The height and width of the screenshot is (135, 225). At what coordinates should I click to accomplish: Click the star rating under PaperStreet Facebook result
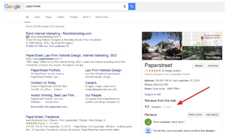[32, 123]
